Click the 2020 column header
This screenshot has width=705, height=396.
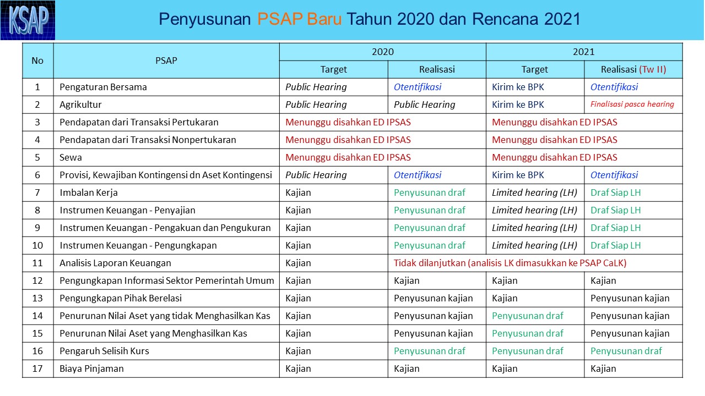(x=383, y=52)
